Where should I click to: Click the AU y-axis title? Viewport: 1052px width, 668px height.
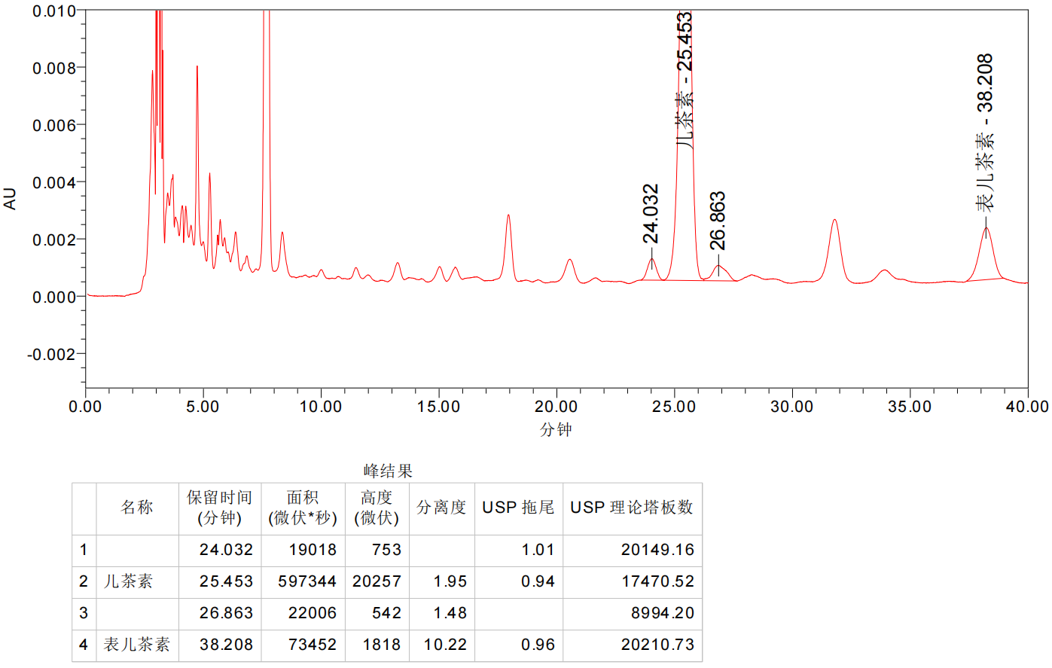tap(10, 199)
